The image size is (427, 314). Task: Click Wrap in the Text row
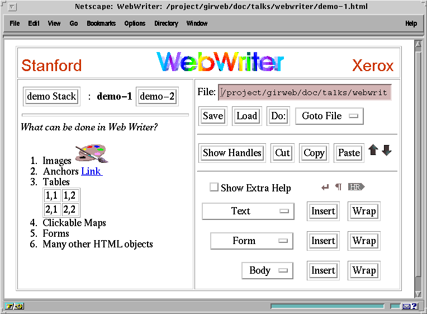point(364,211)
